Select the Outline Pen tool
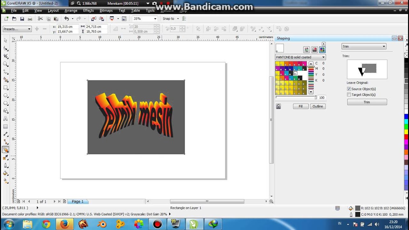Viewport: 409px width, 230px height. coord(5,165)
